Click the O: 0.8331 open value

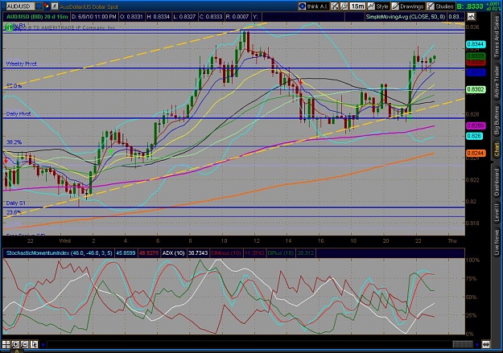[x=131, y=17]
